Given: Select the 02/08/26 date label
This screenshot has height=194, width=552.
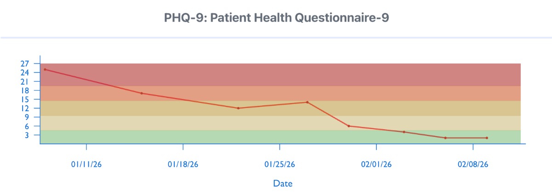Looking at the screenshot, I should [x=472, y=164].
